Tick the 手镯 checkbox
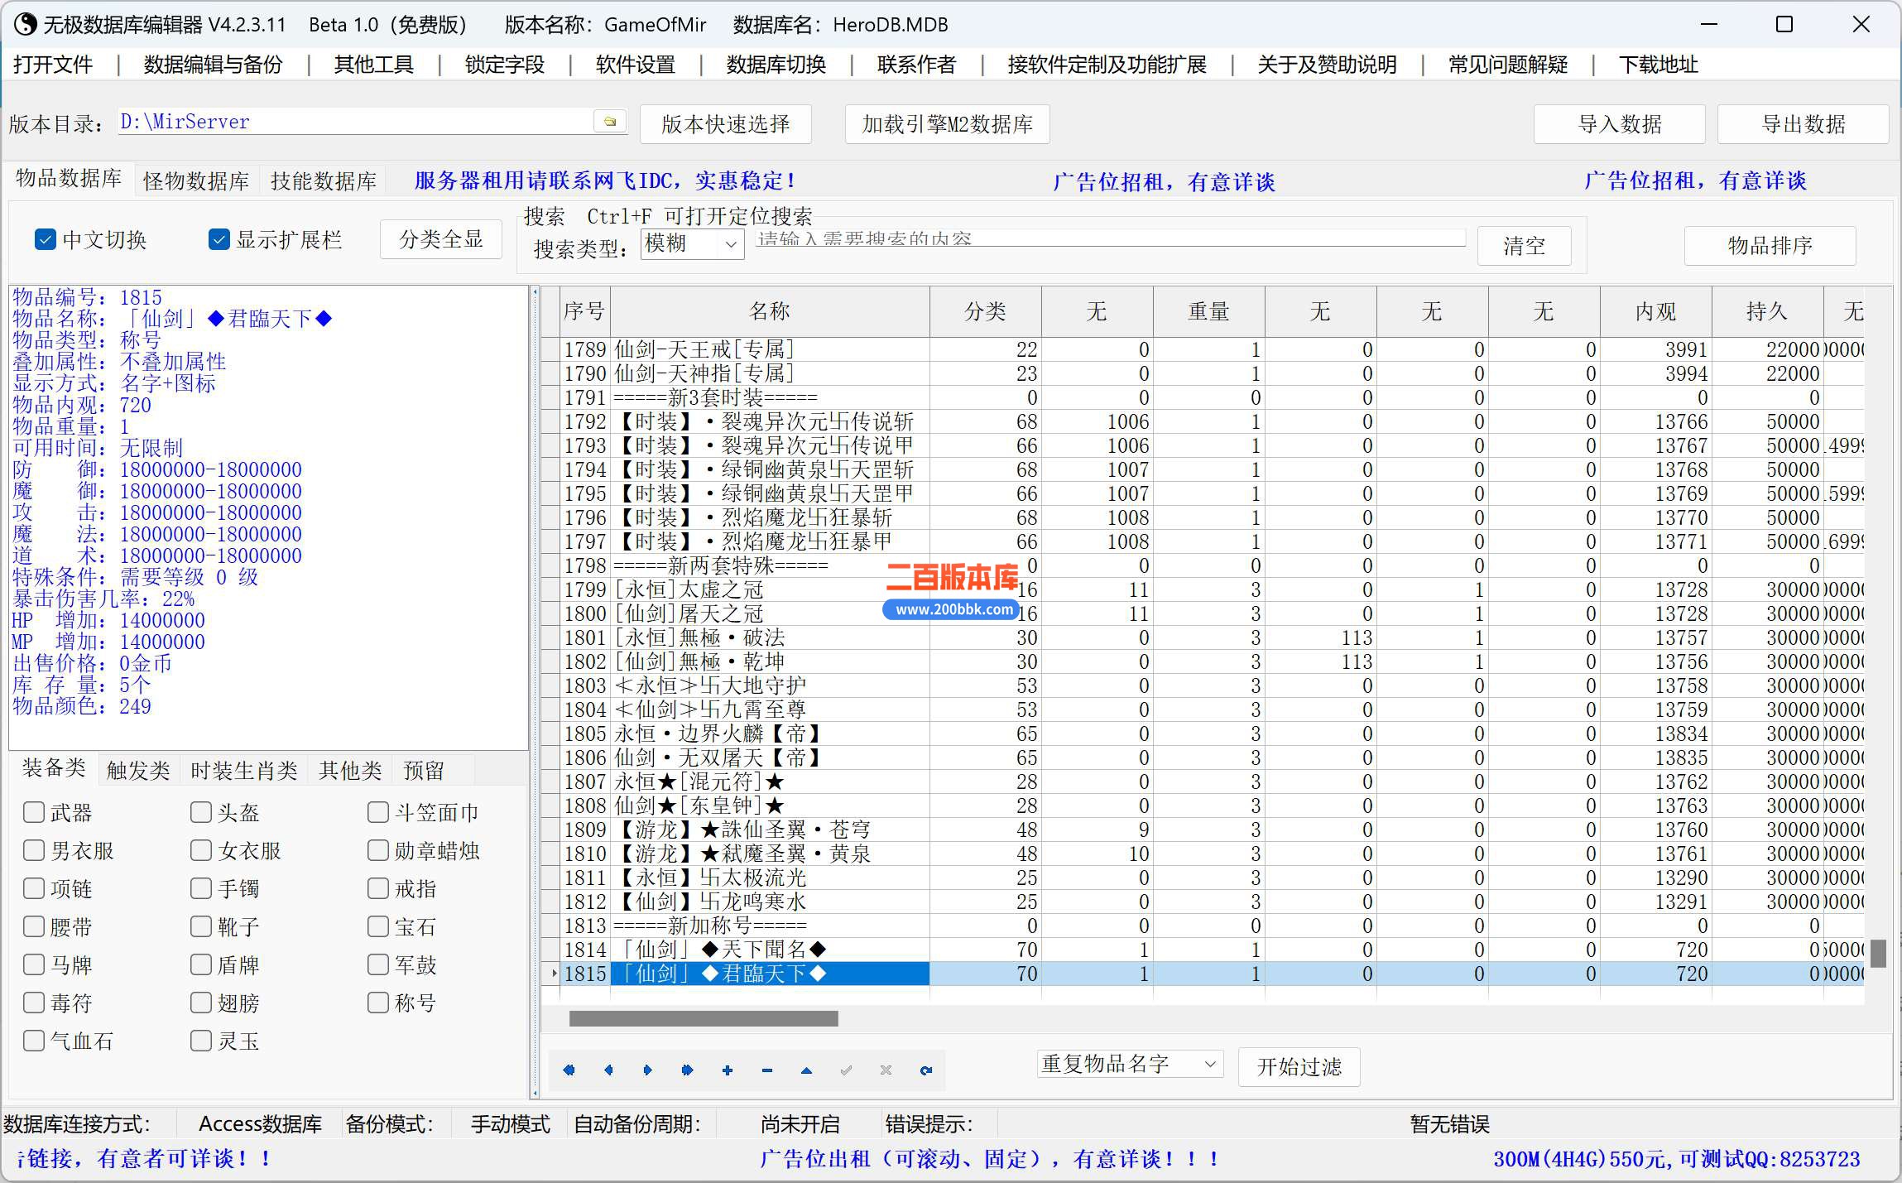This screenshot has width=1902, height=1183. [x=200, y=888]
